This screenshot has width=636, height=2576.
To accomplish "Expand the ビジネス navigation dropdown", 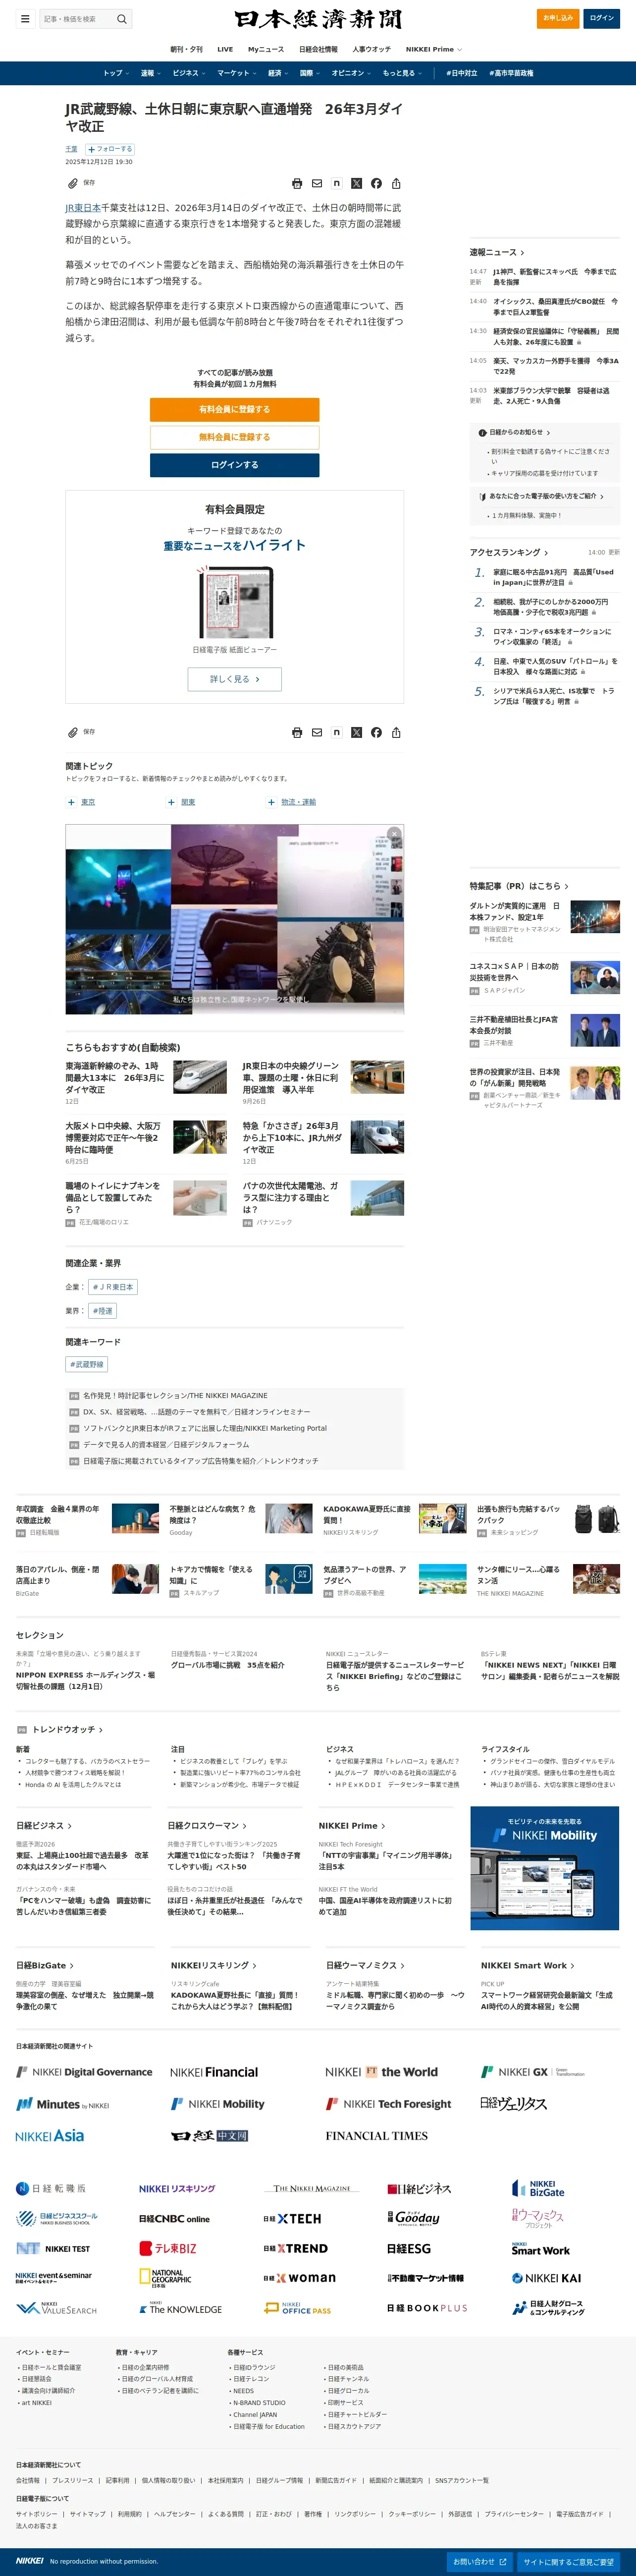I will [x=189, y=73].
